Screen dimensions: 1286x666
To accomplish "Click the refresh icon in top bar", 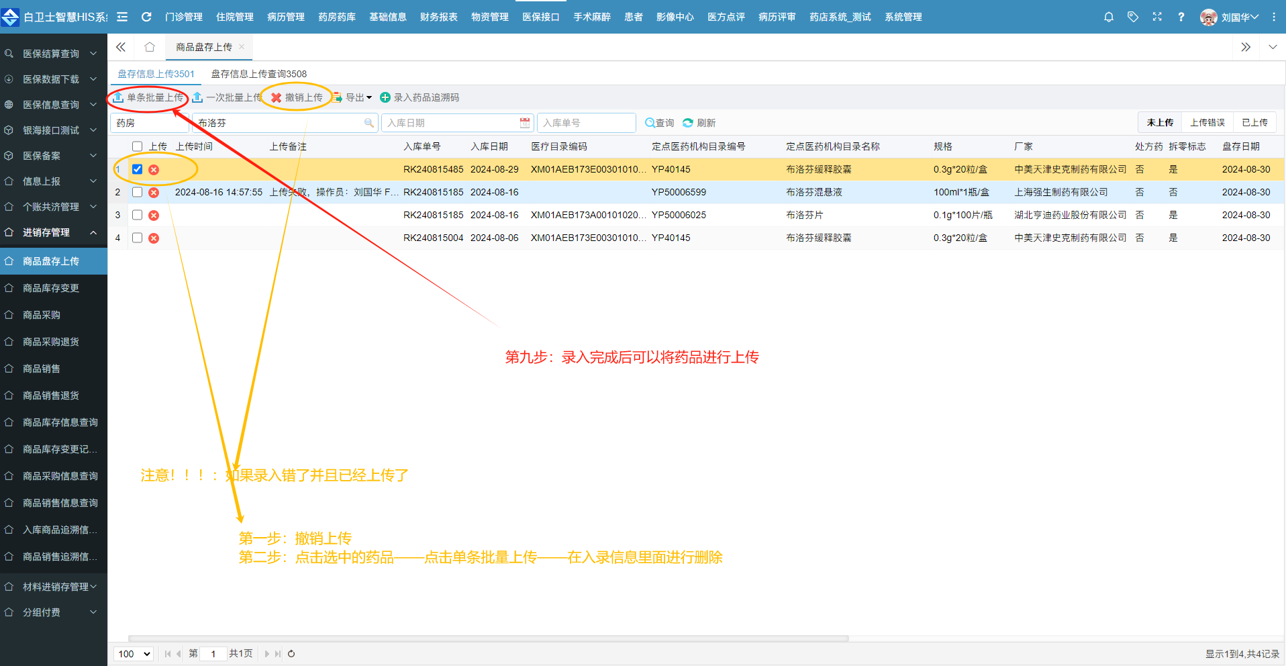I will pos(146,17).
